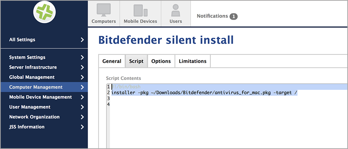The height and width of the screenshot is (149, 348).
Task: Switch to the Limitations tab
Action: [x=193, y=61]
